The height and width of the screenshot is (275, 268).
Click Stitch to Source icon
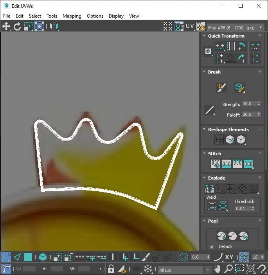coord(237,164)
